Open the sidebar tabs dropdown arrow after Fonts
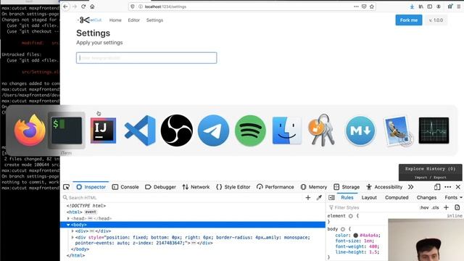464x261 pixels. pos(461,197)
